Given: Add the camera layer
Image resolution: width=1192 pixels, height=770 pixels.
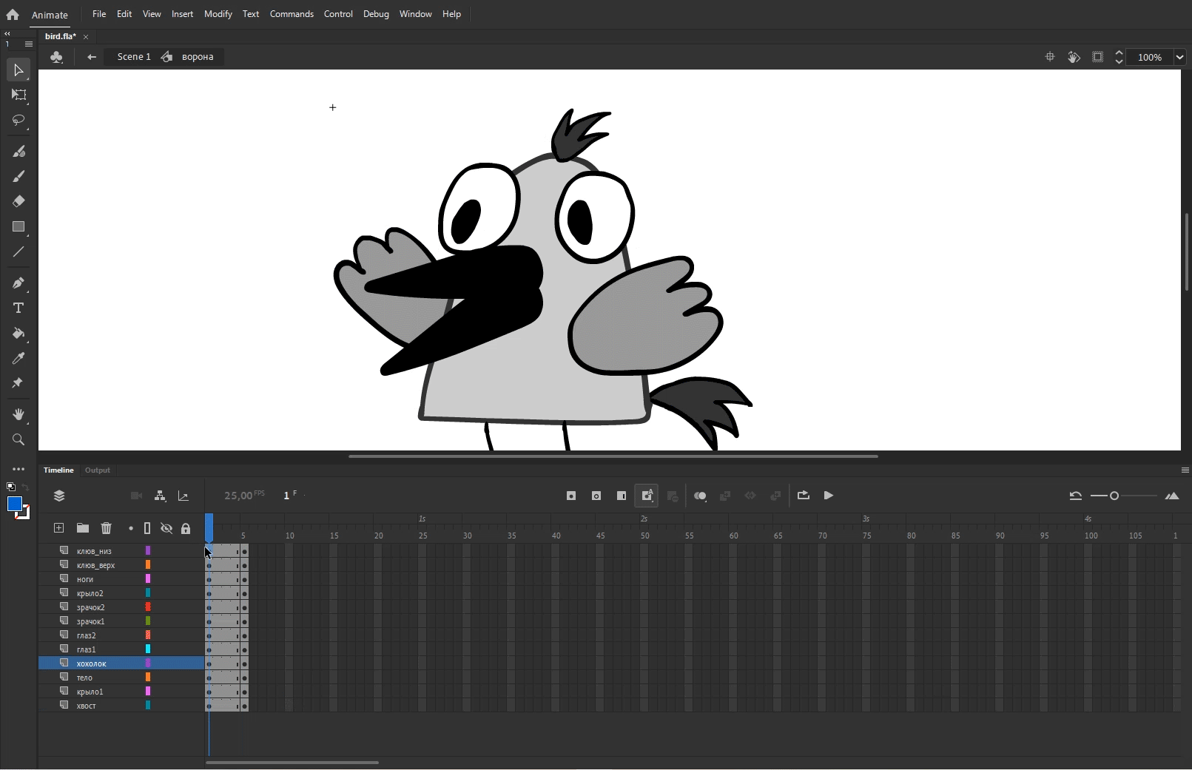Looking at the screenshot, I should [136, 496].
